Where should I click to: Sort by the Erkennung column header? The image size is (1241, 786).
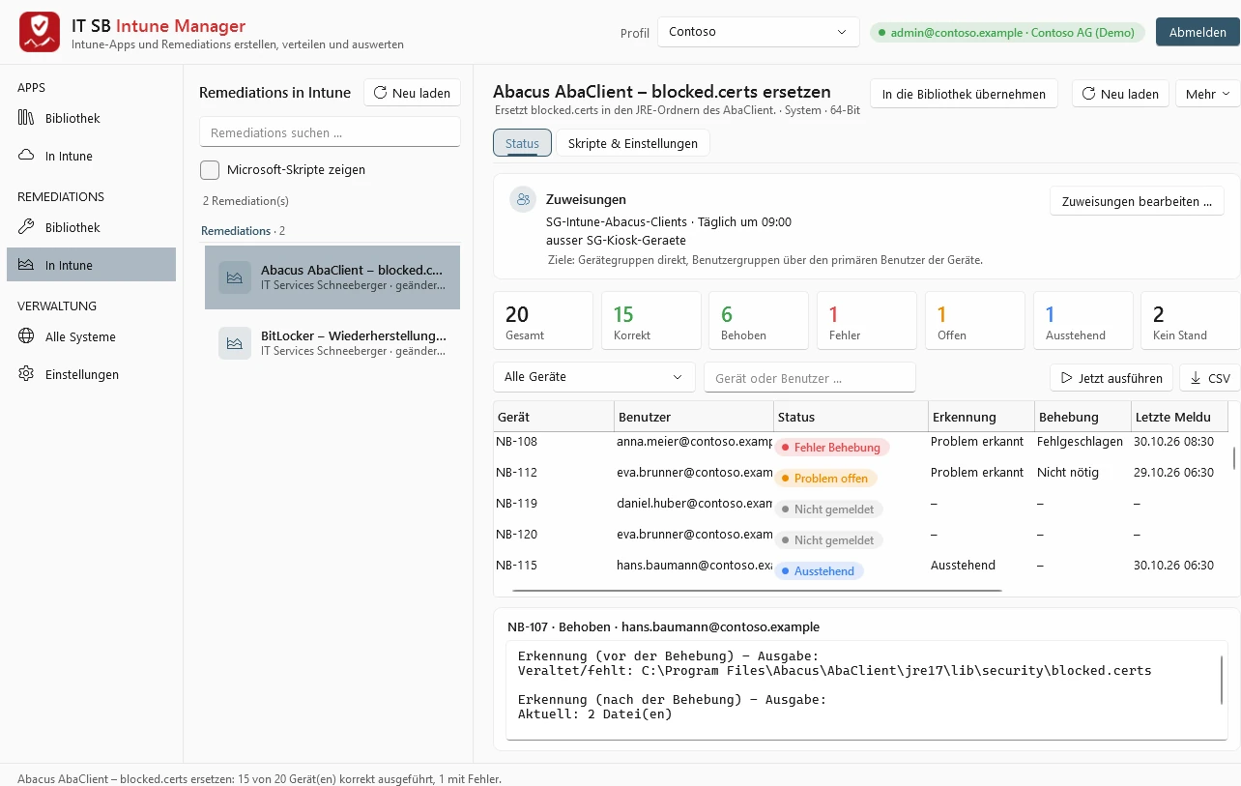981,417
